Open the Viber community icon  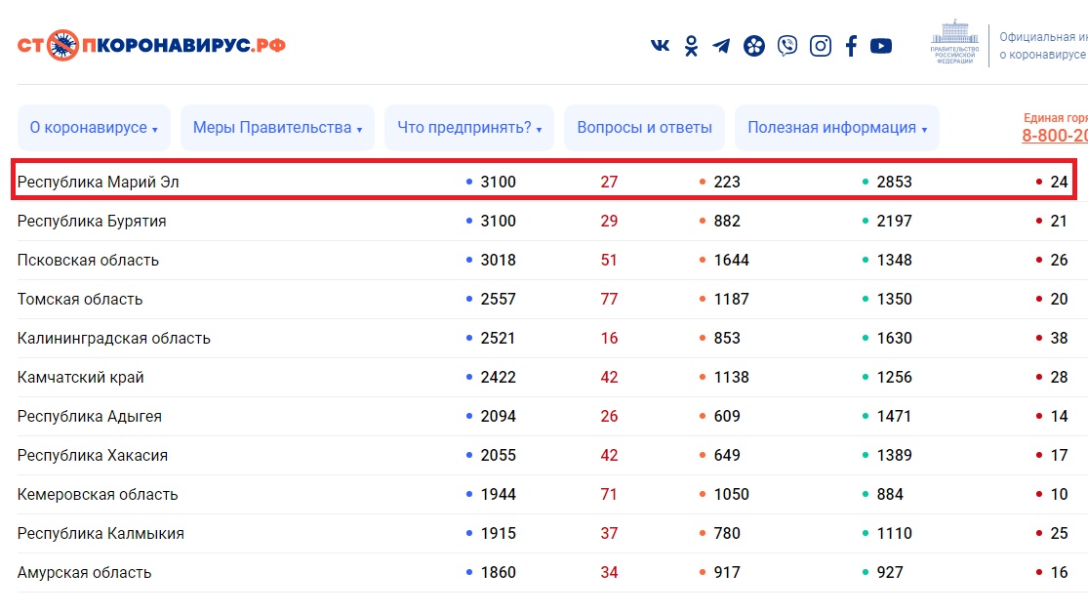786,45
